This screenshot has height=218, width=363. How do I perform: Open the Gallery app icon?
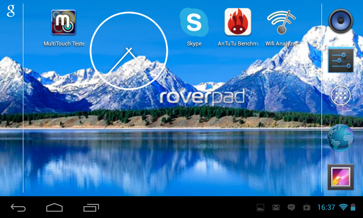click(x=341, y=177)
